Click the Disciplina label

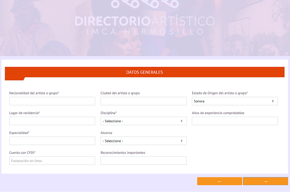click(108, 113)
